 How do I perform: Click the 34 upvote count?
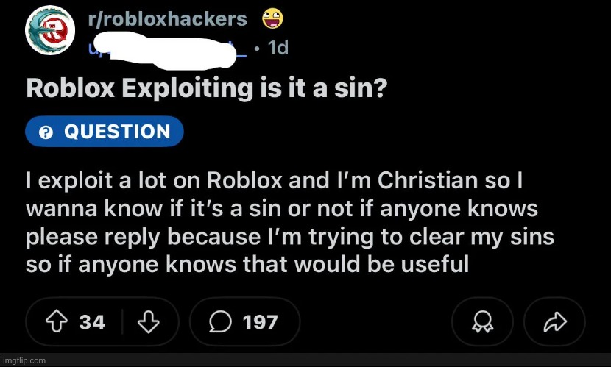tap(92, 322)
